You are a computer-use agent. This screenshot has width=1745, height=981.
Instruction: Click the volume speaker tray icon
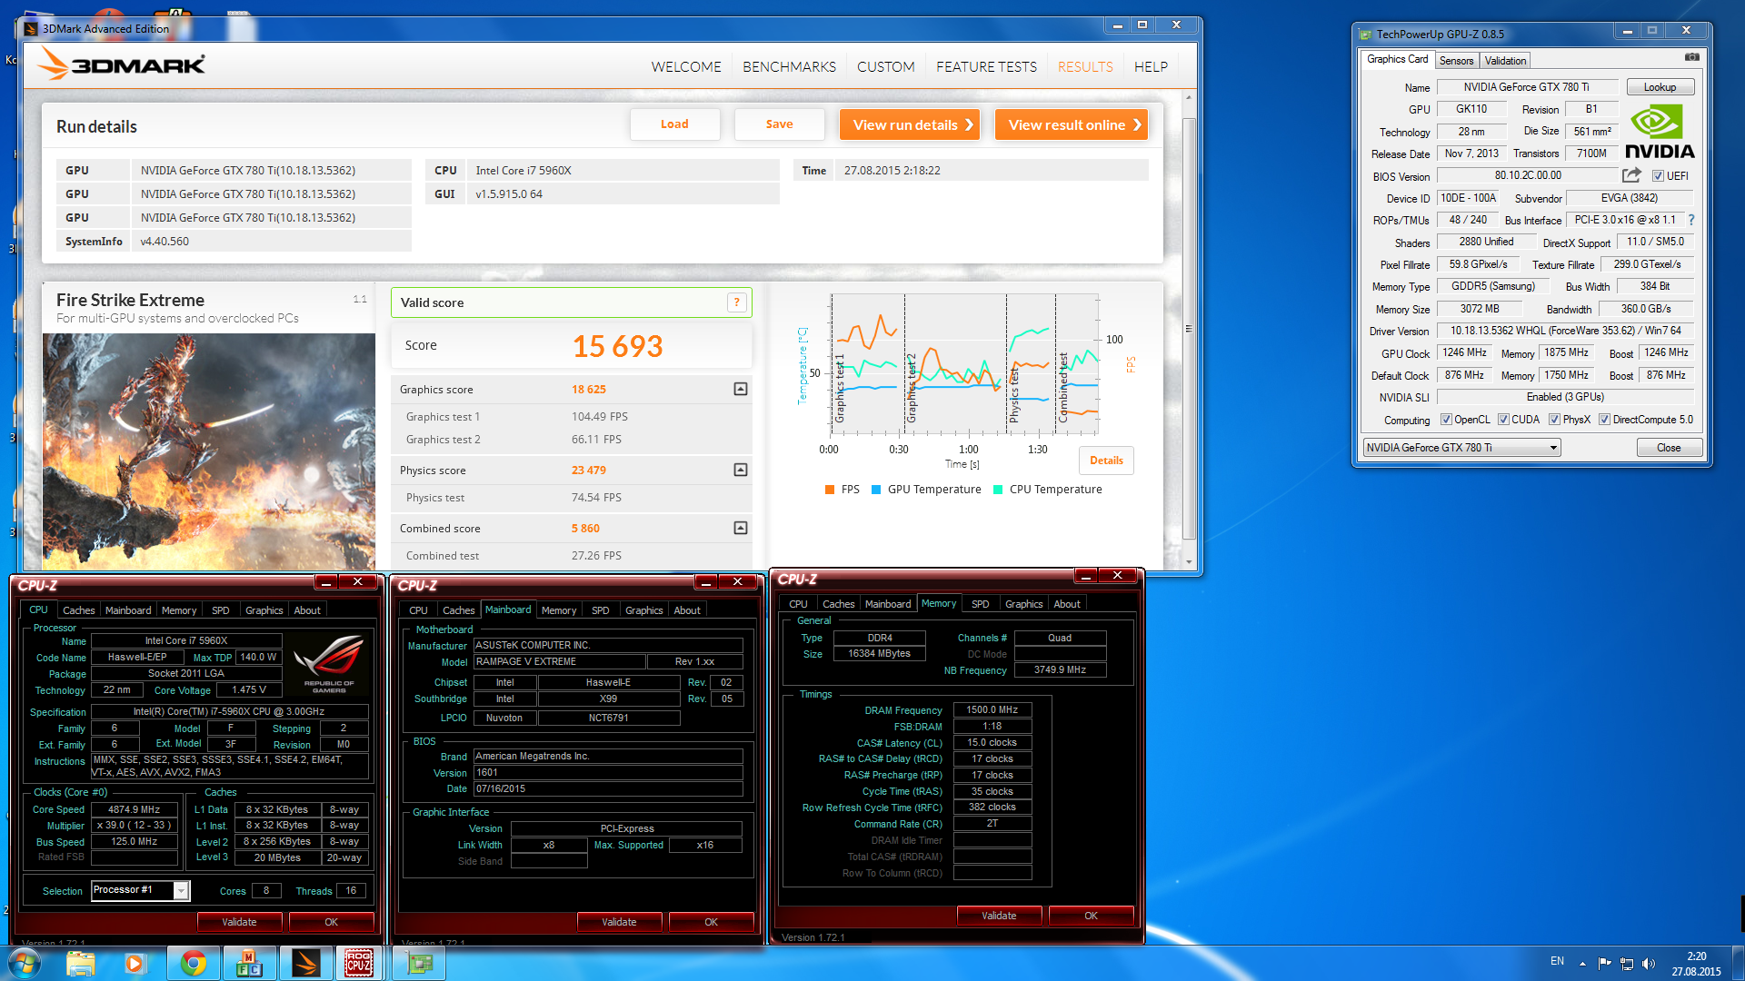tap(1649, 964)
